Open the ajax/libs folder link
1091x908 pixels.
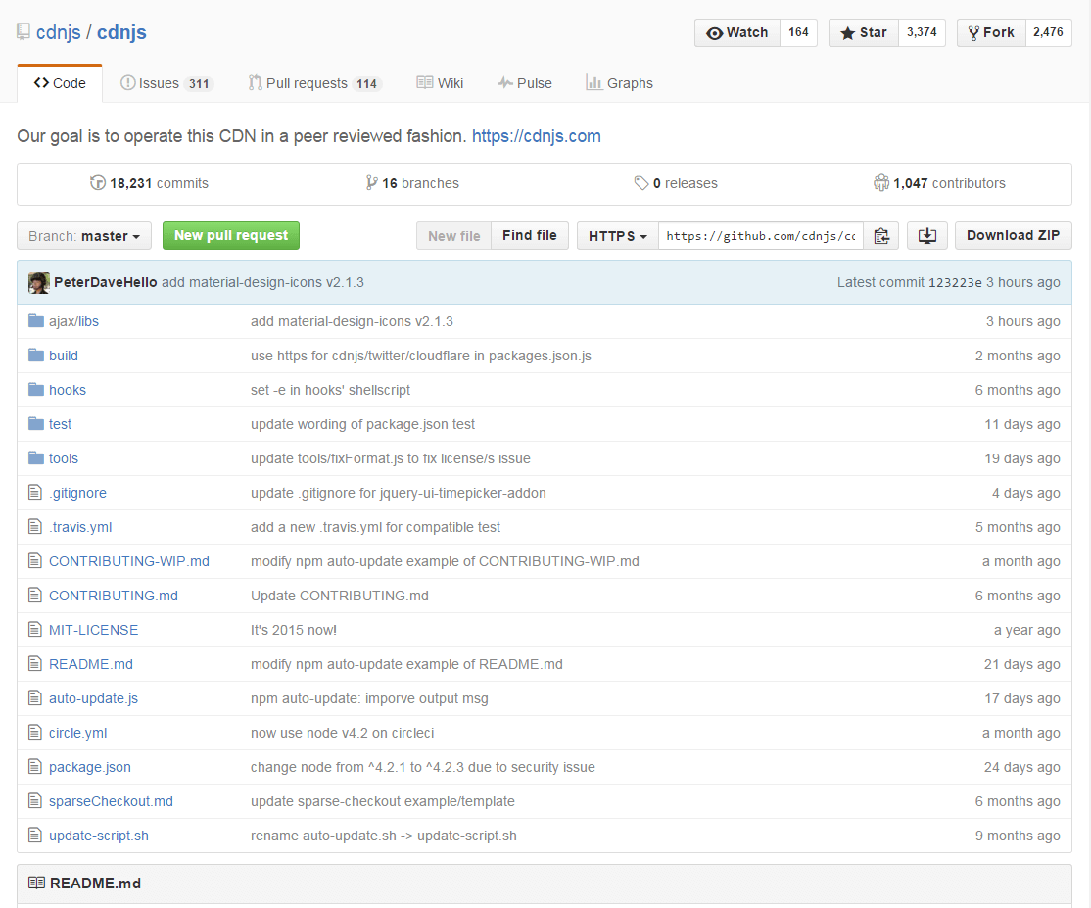coord(73,321)
